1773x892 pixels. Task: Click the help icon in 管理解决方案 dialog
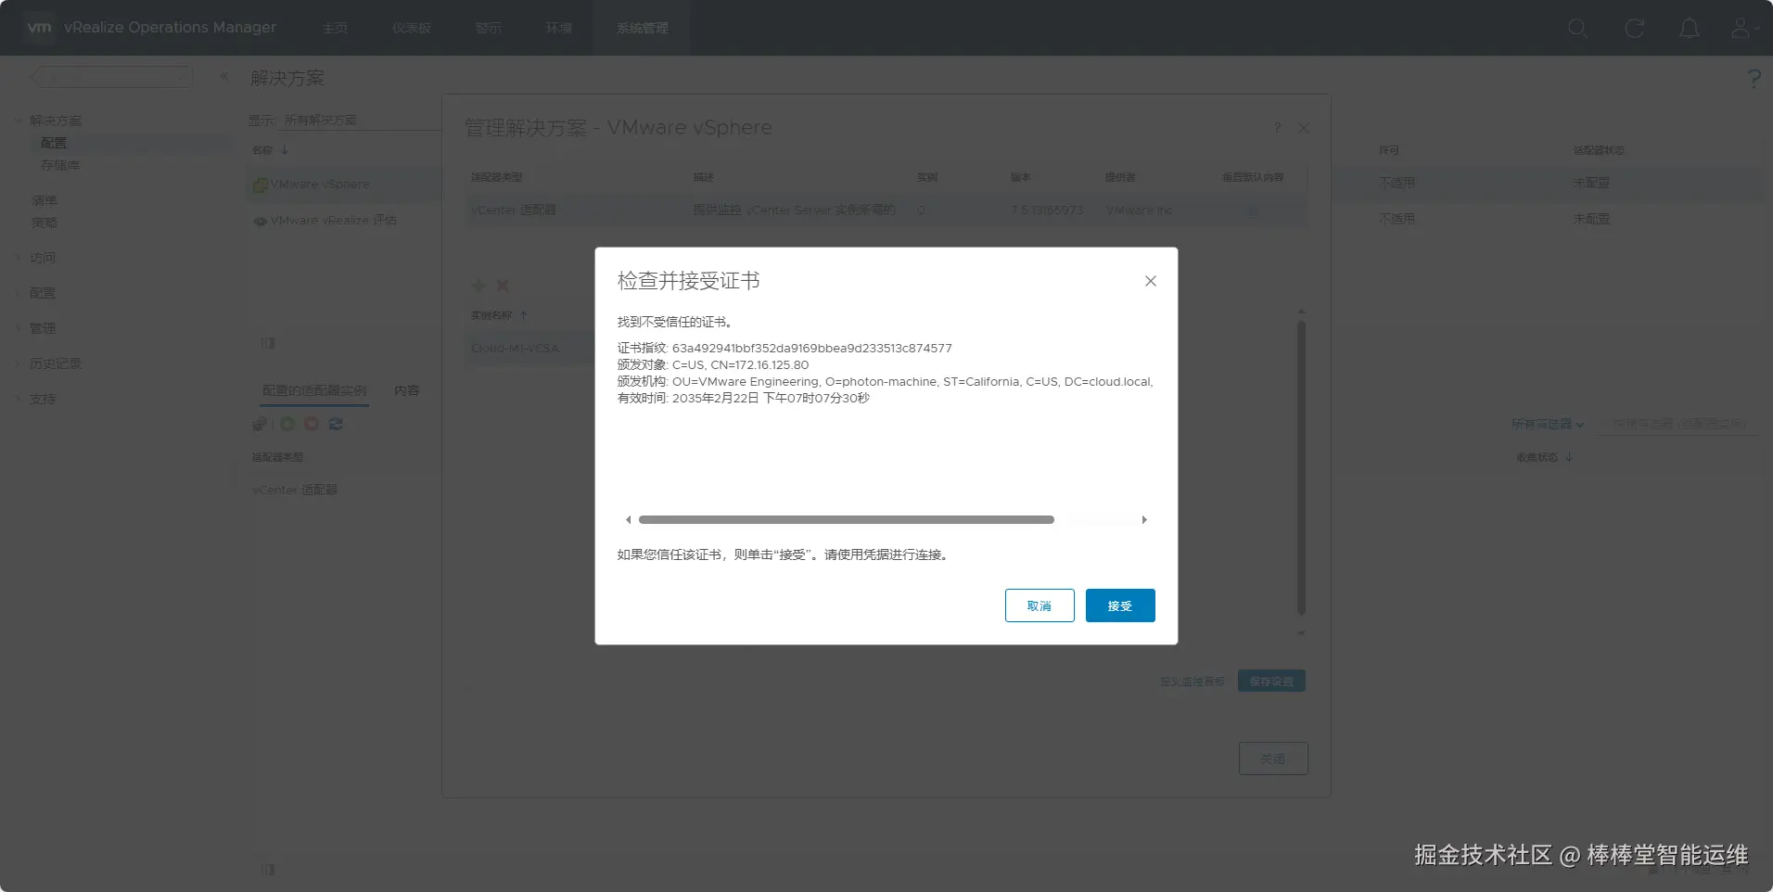[x=1277, y=128]
